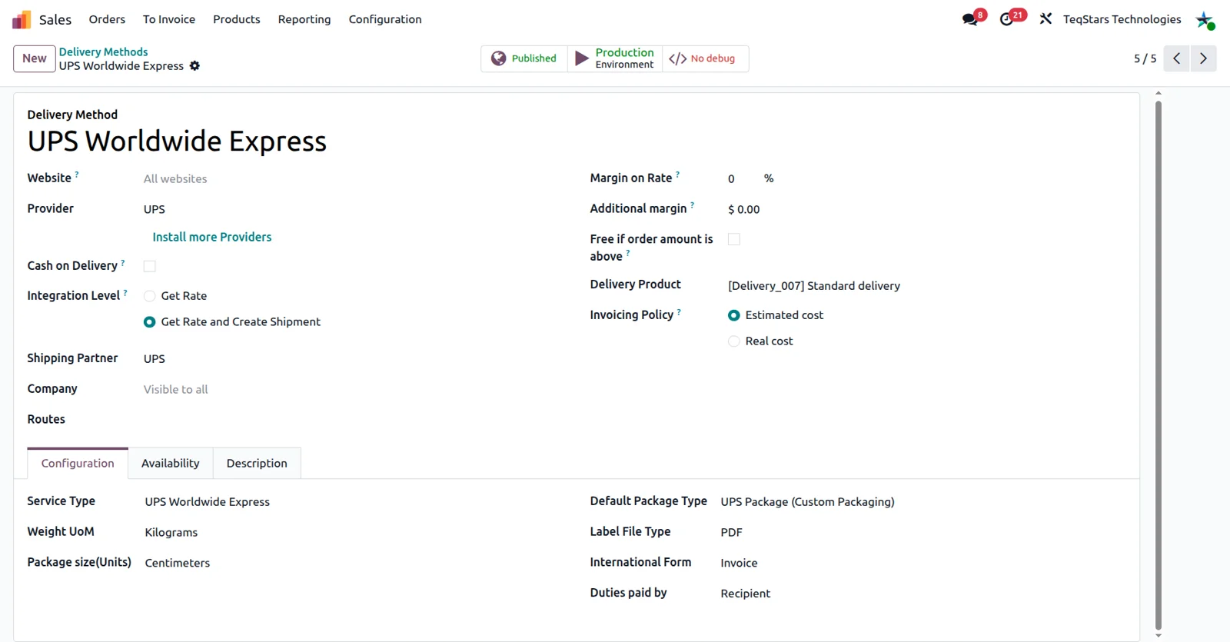1230x642 pixels.
Task: Switch the Production Environment button
Action: tap(615, 58)
